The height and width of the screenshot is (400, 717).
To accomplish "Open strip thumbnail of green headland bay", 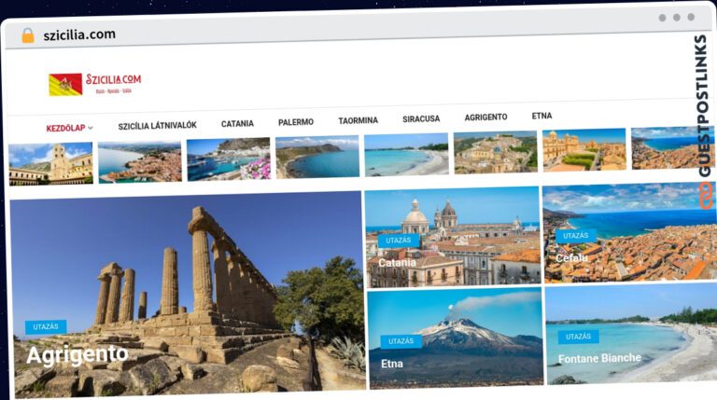I will click(x=317, y=157).
